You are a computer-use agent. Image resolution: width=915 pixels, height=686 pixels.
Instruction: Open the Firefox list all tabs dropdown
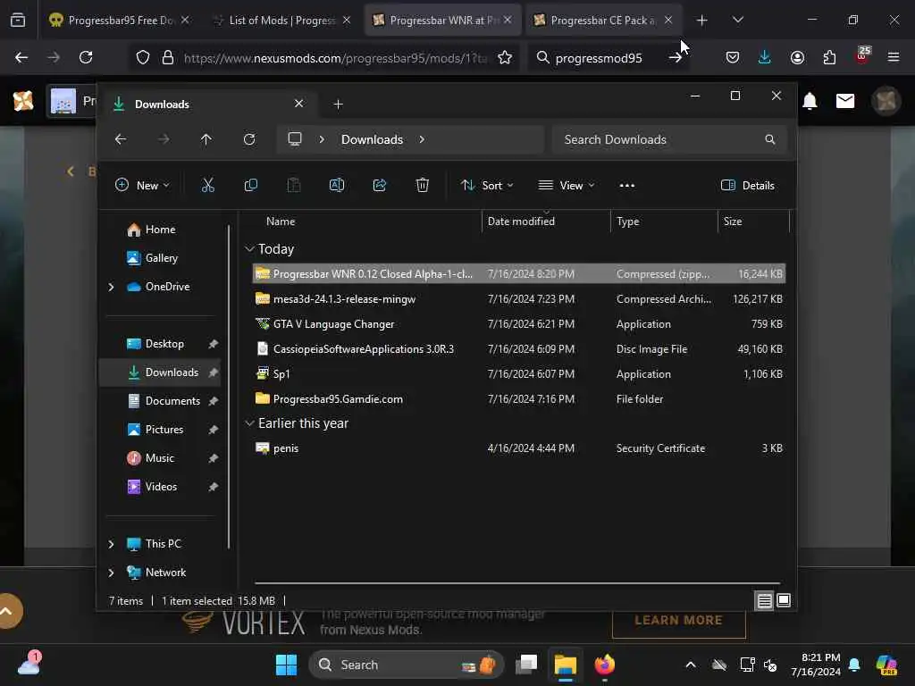(737, 20)
